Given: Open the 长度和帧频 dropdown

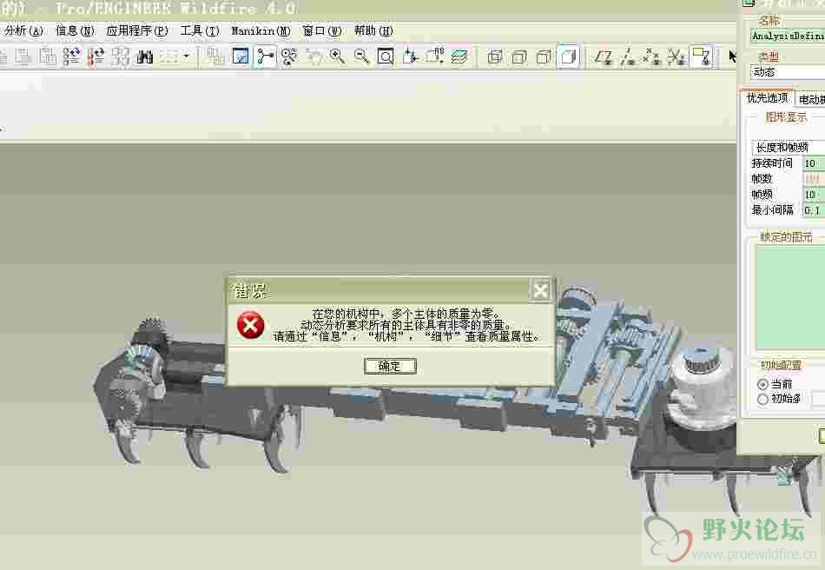Looking at the screenshot, I should coord(789,148).
